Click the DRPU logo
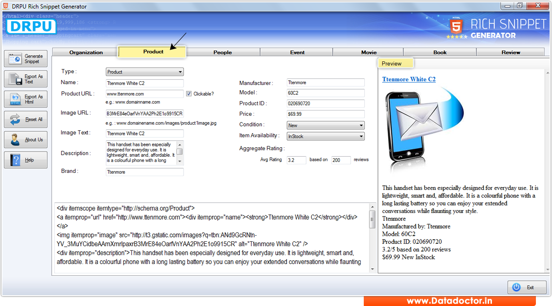552x306 pixels. coord(31,27)
